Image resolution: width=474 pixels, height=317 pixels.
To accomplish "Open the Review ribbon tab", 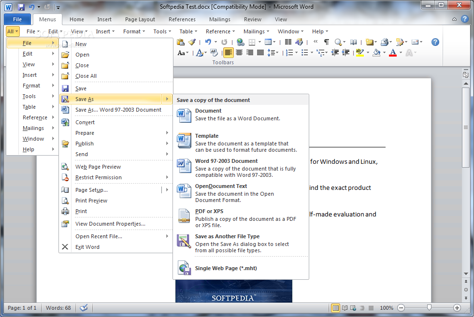I will point(252,19).
